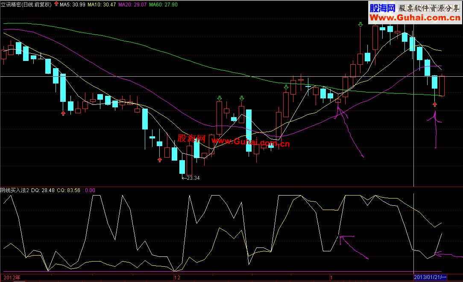Click the green sell arrow at the chart's highest peak
This screenshot has height=282, width=463.
point(360,24)
